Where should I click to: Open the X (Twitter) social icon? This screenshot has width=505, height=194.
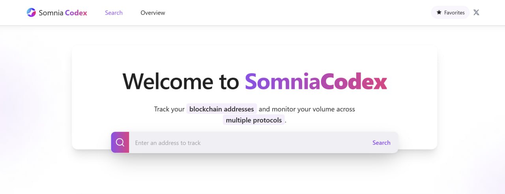click(476, 12)
